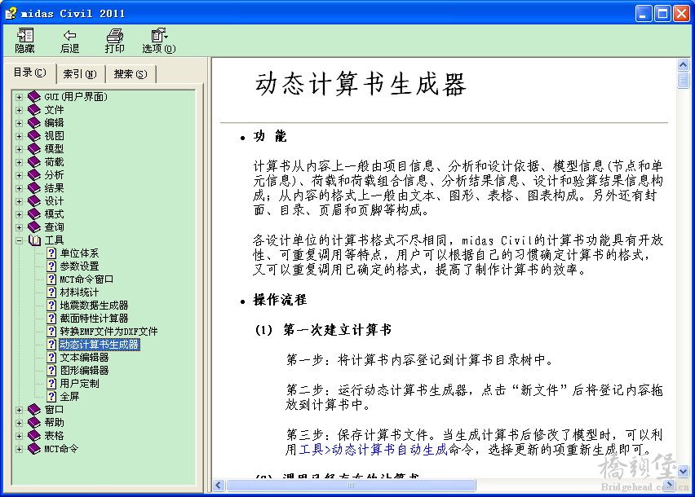This screenshot has width=695, height=497.
Task: Click the horizontal scrollbar left arrow
Action: [219, 485]
